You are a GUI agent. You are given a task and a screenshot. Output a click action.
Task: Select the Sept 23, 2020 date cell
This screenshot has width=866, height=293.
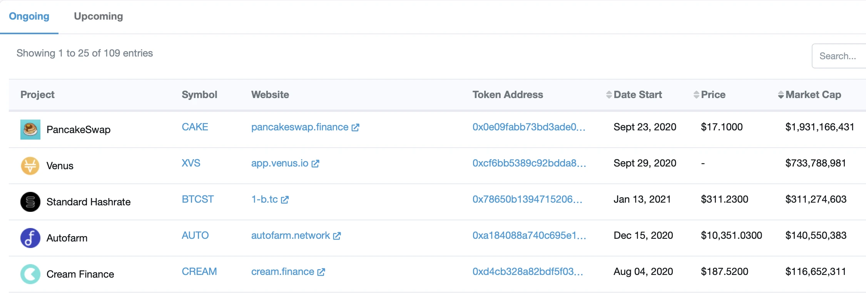coord(645,127)
